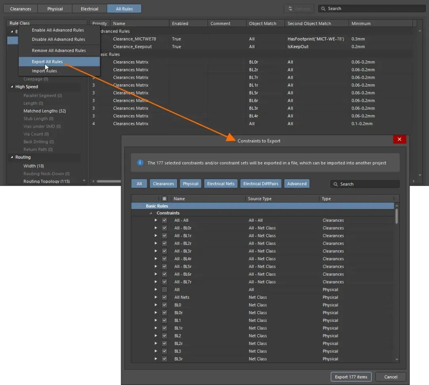
Task: Toggle the Electrical DiffPairs filter
Action: [x=261, y=184]
